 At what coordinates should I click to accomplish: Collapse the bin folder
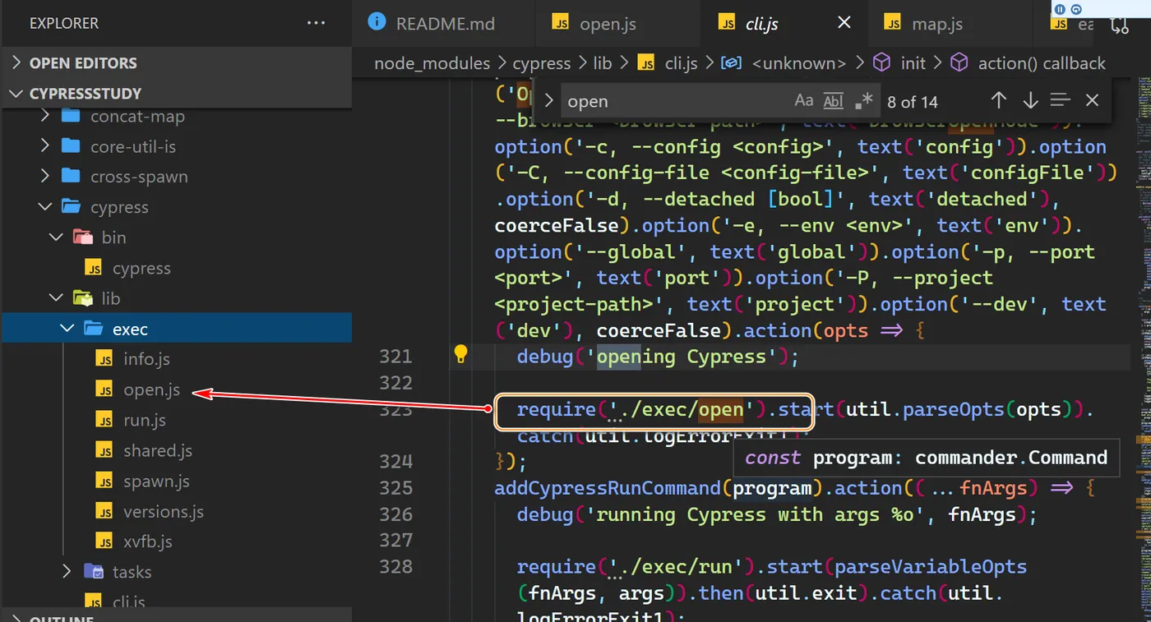coord(57,237)
